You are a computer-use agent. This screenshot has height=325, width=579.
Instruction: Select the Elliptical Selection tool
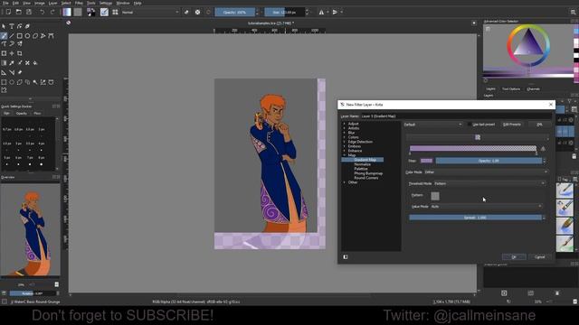pos(12,82)
